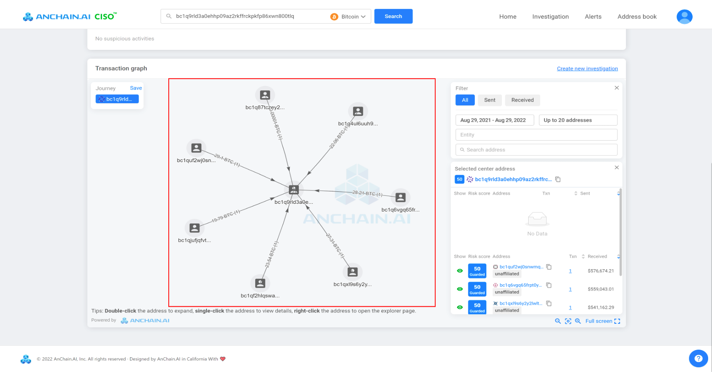Viewport: 712px width, 372px height.
Task: Click the 19.79 BTC edge label
Action: 226,216
